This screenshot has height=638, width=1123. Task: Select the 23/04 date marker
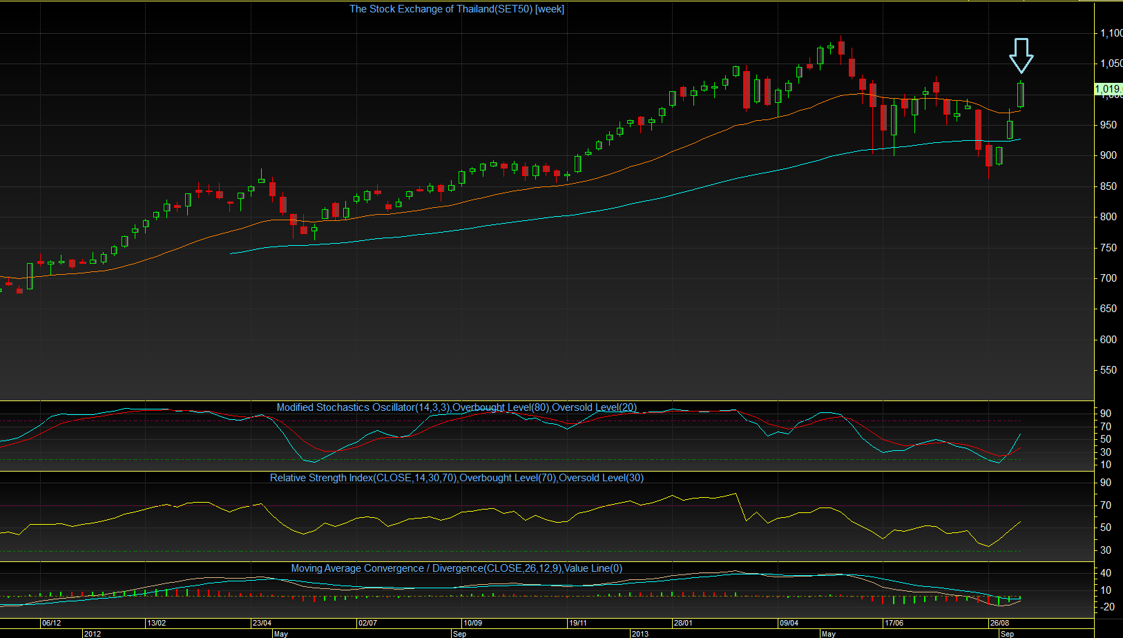[262, 623]
